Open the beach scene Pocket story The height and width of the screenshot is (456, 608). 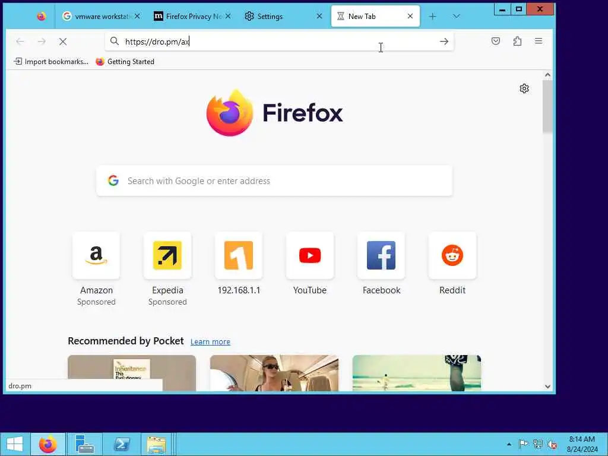[416, 373]
